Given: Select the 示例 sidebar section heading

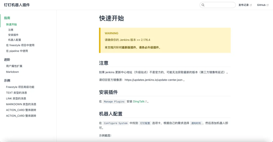Looking at the screenshot, I should point(7,80).
